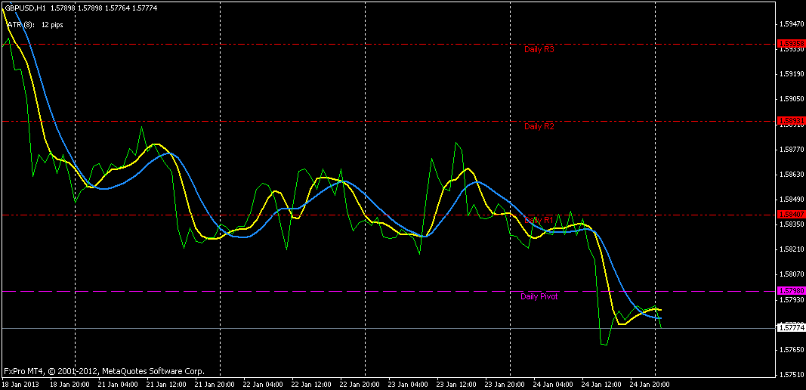Select the Daily Pivot label
806x390 pixels.
tap(539, 296)
